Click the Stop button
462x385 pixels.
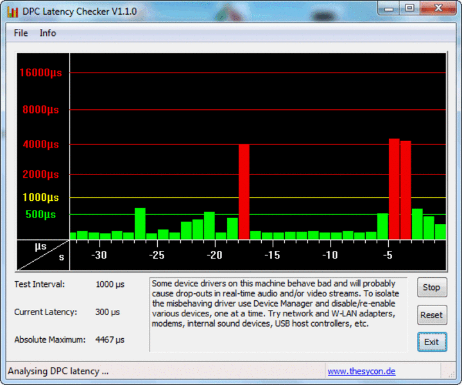[x=432, y=287]
